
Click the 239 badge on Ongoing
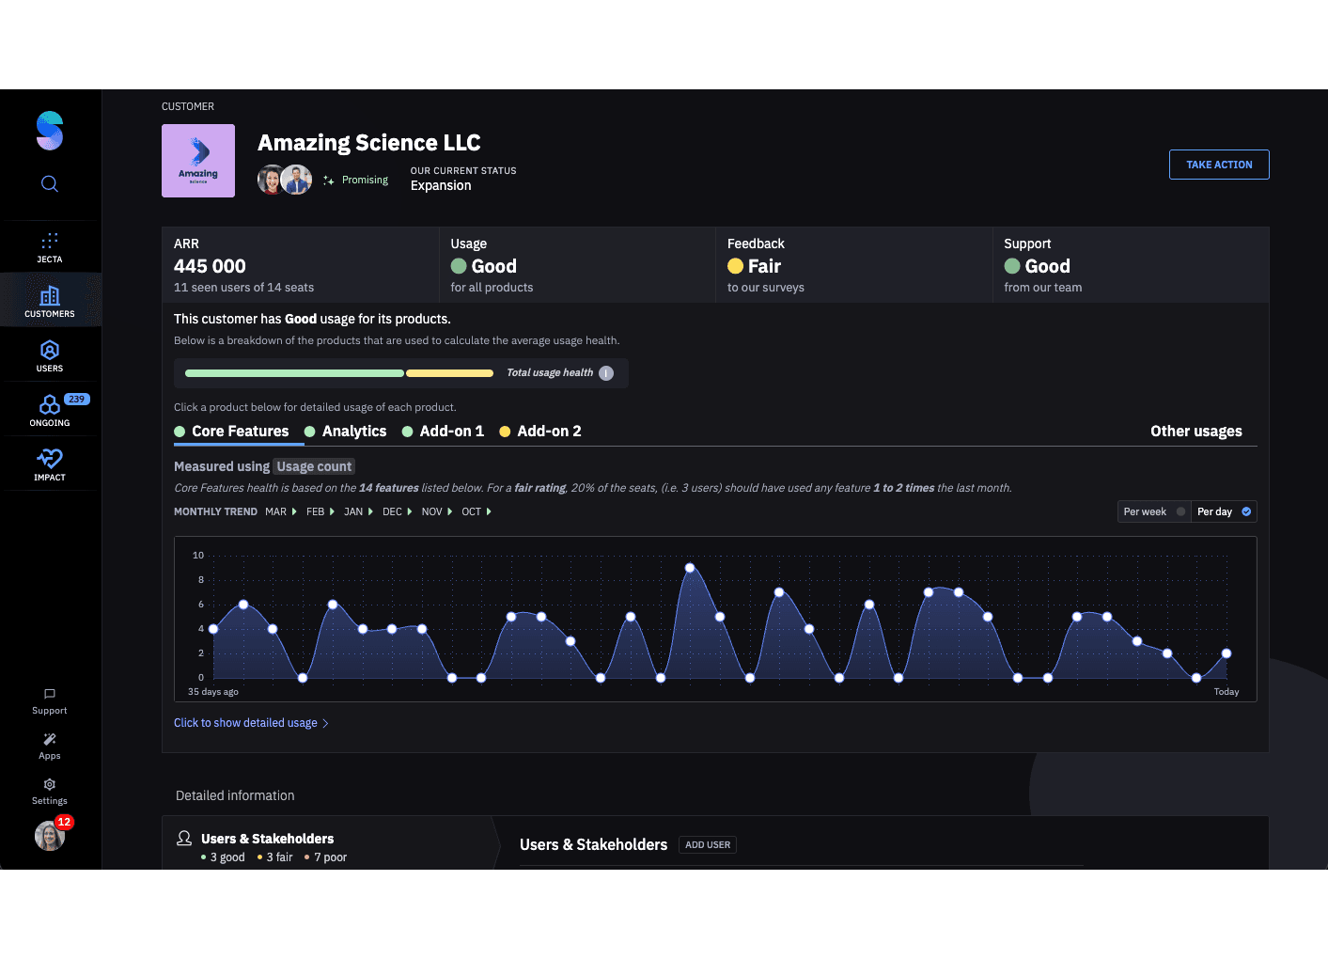click(x=76, y=400)
